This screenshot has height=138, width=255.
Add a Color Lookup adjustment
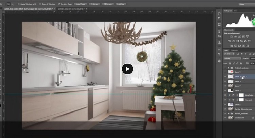click(249, 41)
